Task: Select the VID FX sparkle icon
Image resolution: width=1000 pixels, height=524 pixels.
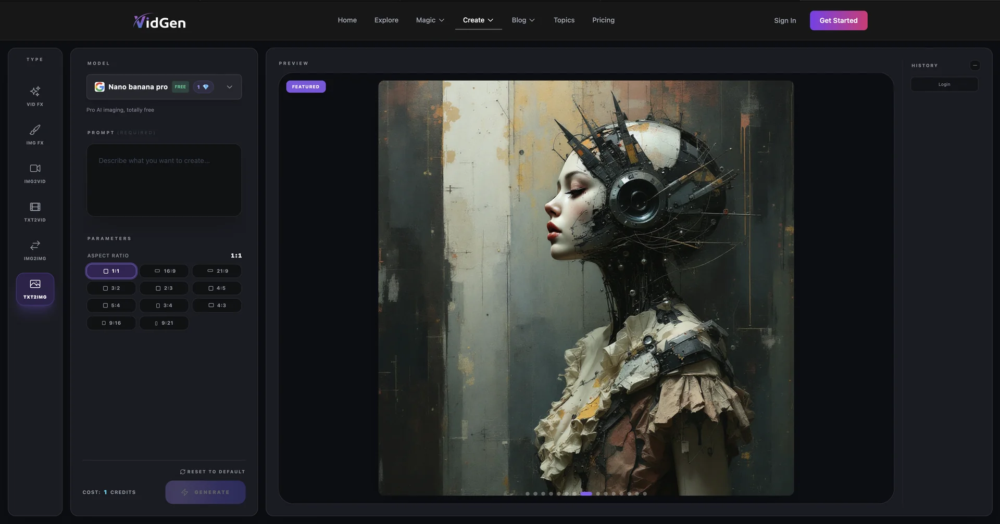Action: coord(35,92)
